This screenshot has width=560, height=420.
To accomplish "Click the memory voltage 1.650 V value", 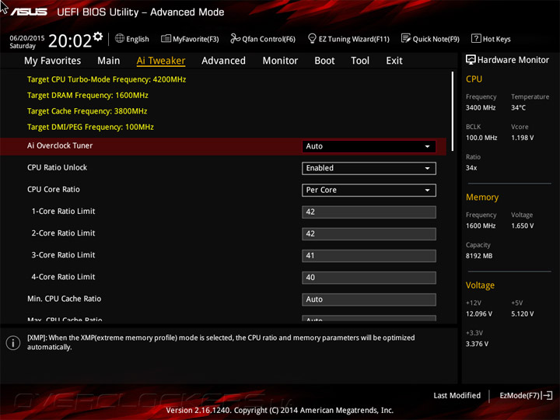I will [x=522, y=226].
